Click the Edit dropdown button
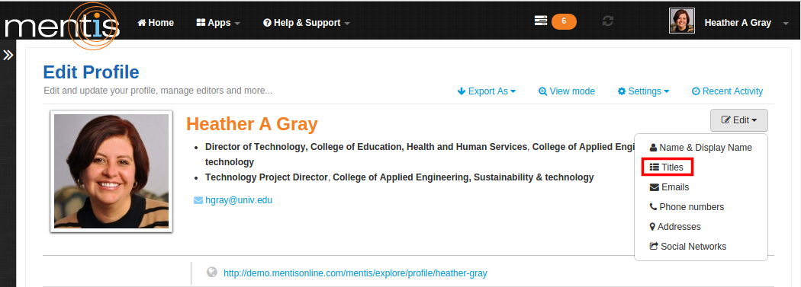The height and width of the screenshot is (287, 801). (738, 120)
